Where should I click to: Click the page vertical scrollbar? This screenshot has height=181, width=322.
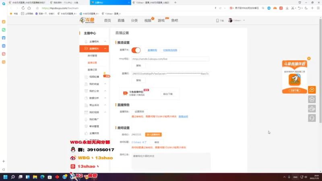320,71
